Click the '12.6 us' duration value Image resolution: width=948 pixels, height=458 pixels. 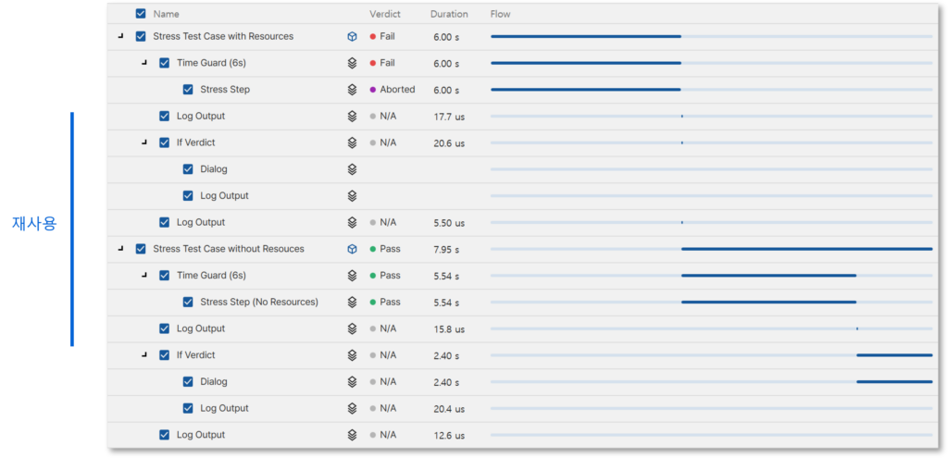(x=449, y=436)
